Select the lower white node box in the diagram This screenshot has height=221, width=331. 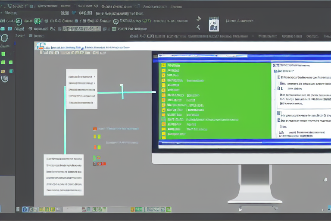[x=63, y=174]
